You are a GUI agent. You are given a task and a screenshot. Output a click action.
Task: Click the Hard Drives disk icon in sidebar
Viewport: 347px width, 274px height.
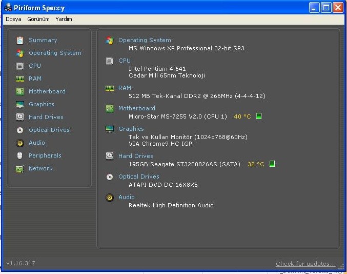pos(20,117)
